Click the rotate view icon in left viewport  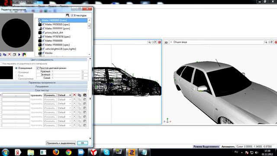[x=153, y=42]
